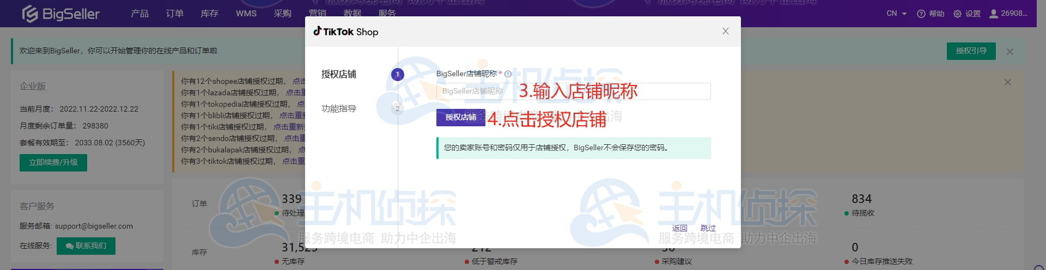Select the 授权店铺 step
The height and width of the screenshot is (270, 1046).
tap(339, 74)
